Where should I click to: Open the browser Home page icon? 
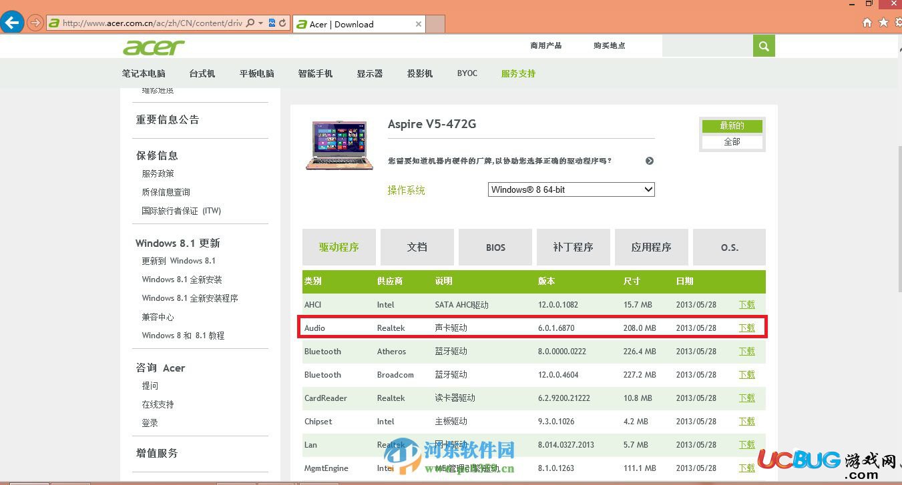click(x=867, y=23)
